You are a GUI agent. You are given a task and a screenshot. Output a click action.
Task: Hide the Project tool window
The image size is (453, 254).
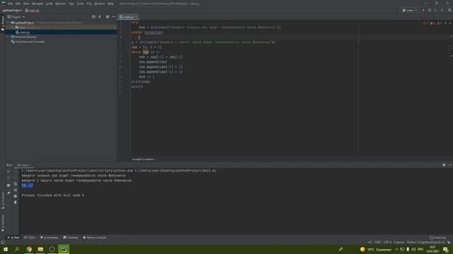pos(113,17)
